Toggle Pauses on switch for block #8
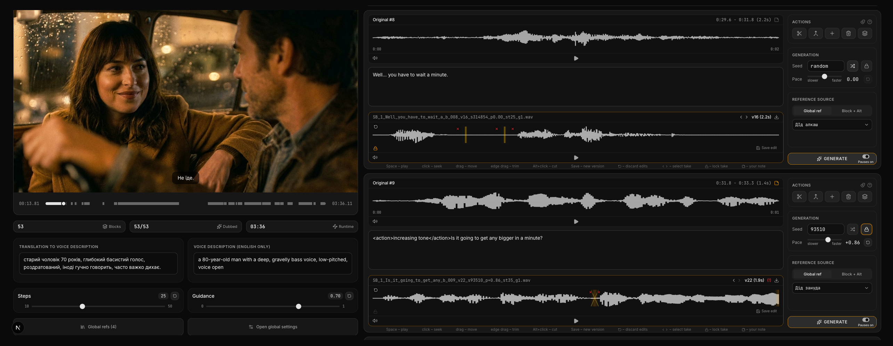The height and width of the screenshot is (346, 893). (x=866, y=157)
